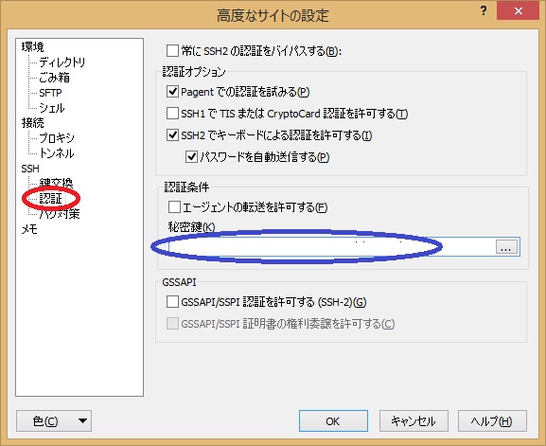Screen dimensions: 546x446
Task: Click the private key browse (...) button
Action: (x=506, y=247)
